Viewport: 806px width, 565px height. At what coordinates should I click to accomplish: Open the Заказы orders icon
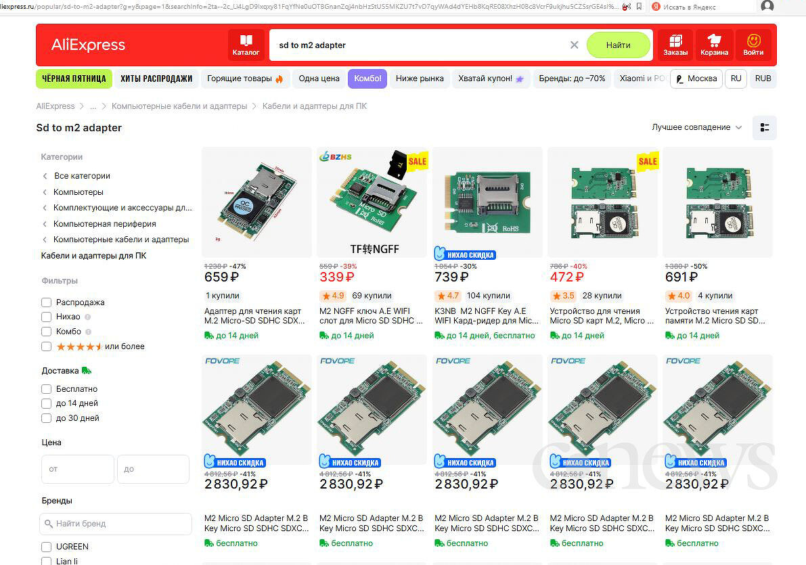click(x=675, y=45)
